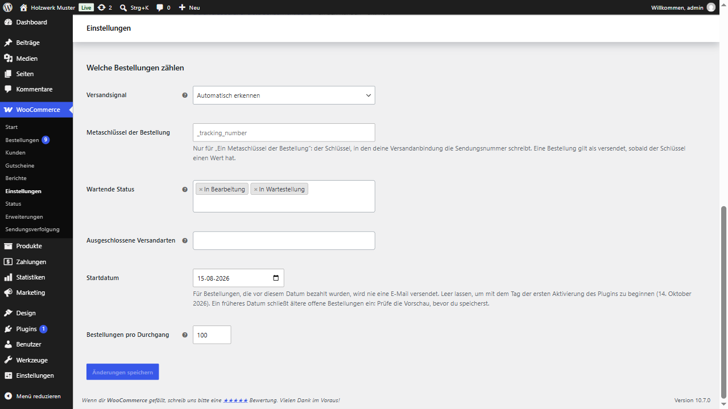Click the page vertical scrollbar thumb
728x409 pixels.
click(x=724, y=302)
